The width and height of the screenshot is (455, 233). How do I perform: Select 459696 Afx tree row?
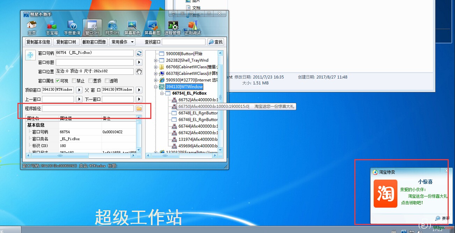[x=198, y=146]
